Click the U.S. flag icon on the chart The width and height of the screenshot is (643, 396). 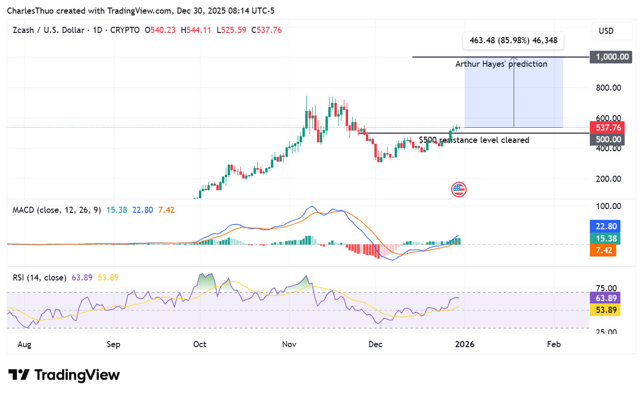[459, 189]
